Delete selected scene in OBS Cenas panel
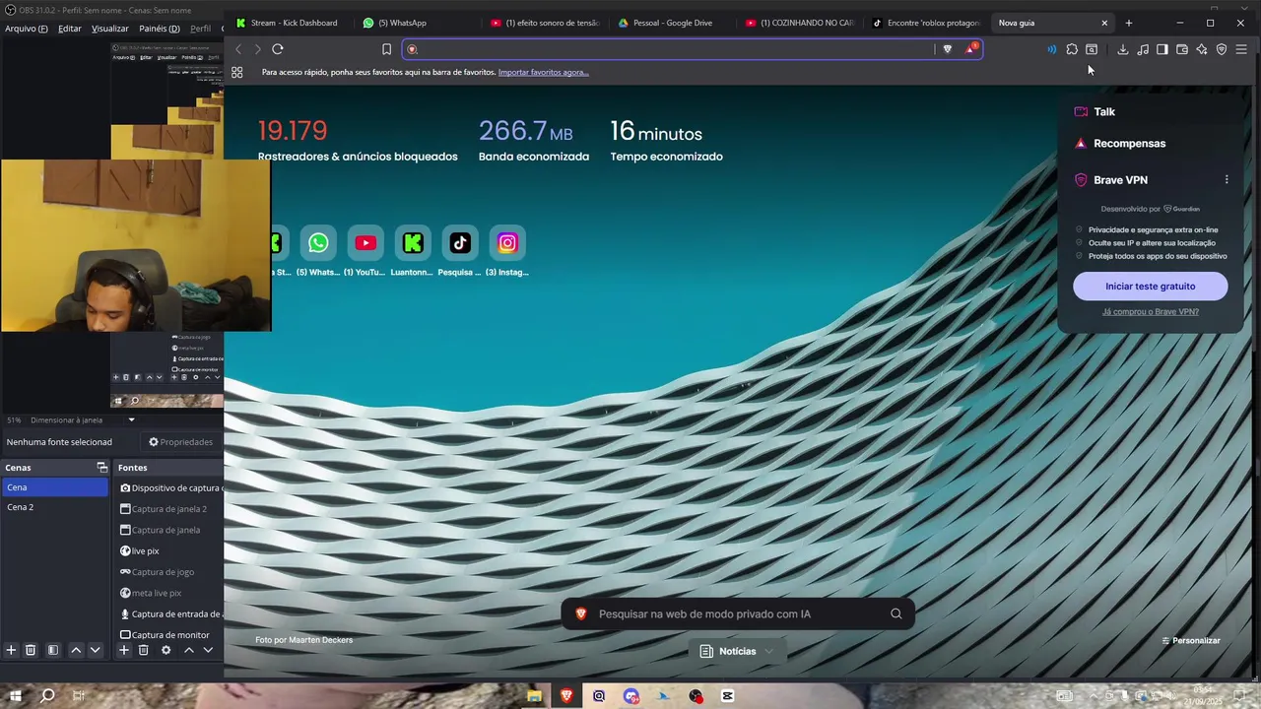1261x709 pixels. (31, 650)
